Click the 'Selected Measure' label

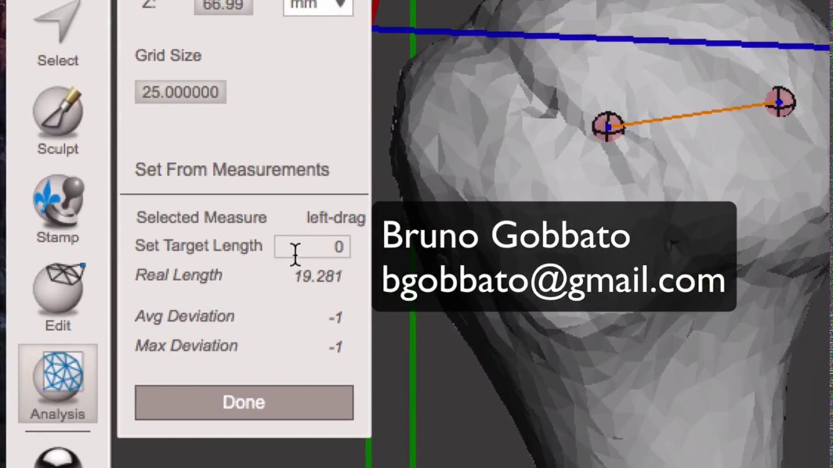pyautogui.click(x=202, y=218)
